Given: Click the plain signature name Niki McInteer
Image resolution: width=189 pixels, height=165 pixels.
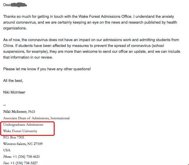Looking at the screenshot, I should (14, 92).
